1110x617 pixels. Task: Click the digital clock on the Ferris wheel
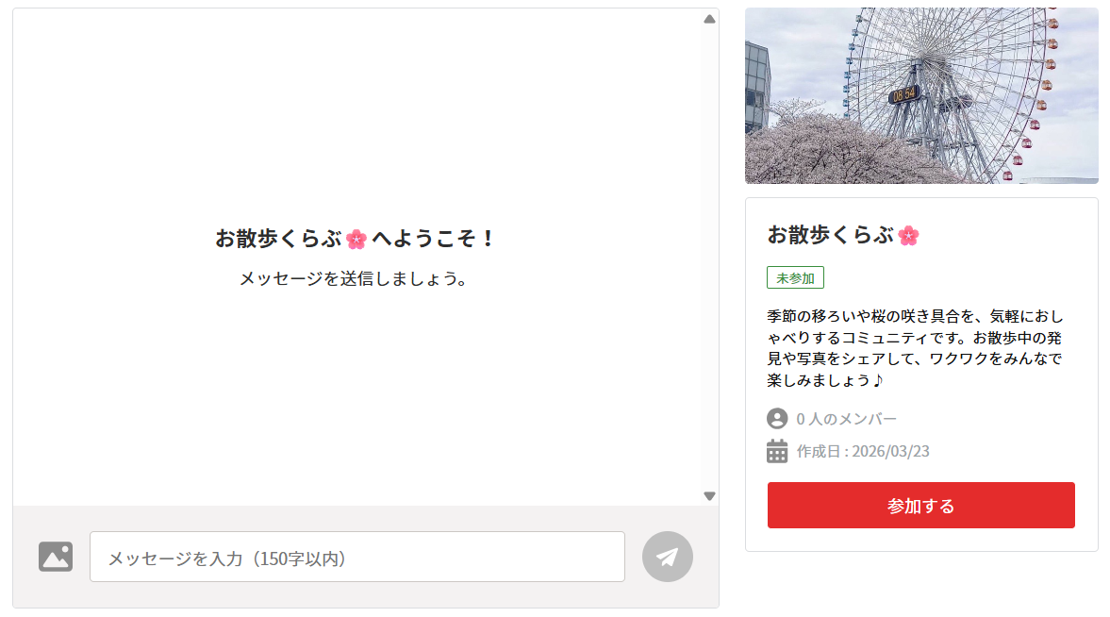click(904, 94)
